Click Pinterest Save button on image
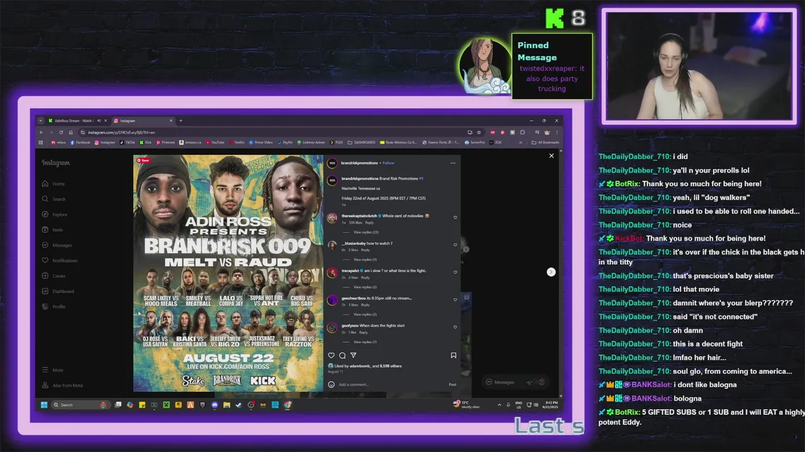The height and width of the screenshot is (452, 805). coord(143,161)
